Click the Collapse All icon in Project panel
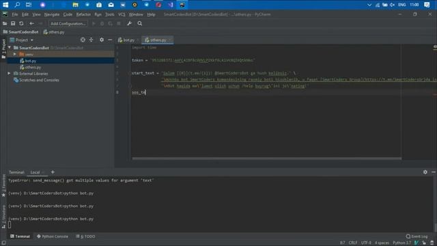437x246 pixels. (91, 40)
